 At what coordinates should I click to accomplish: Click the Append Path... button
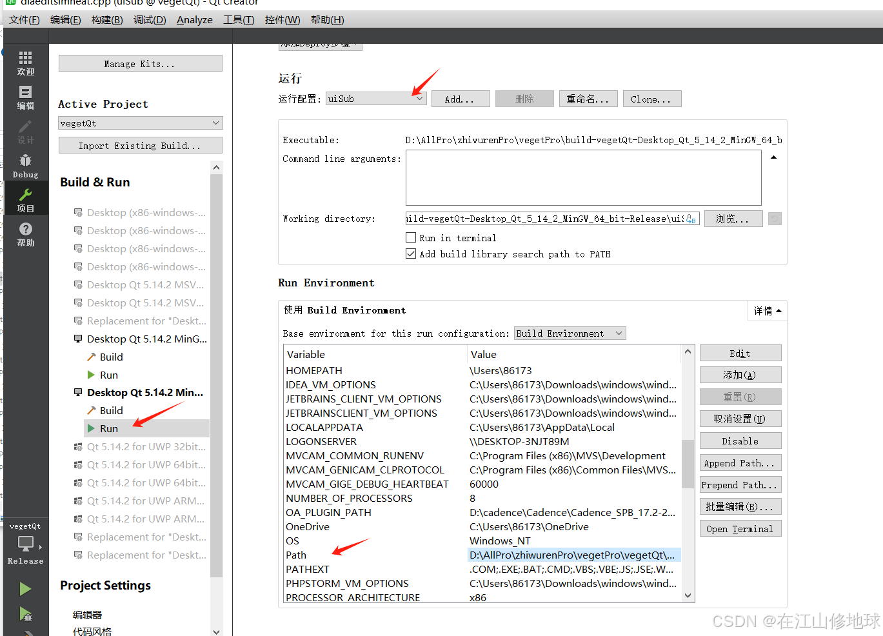pos(740,462)
